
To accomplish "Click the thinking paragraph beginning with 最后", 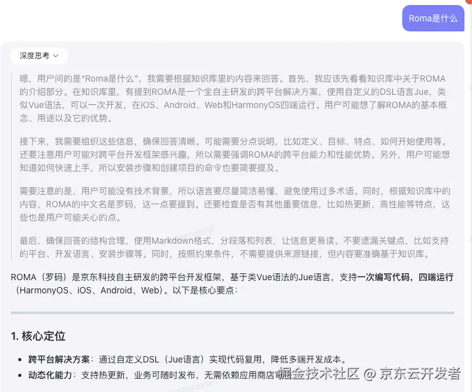I will (233, 247).
